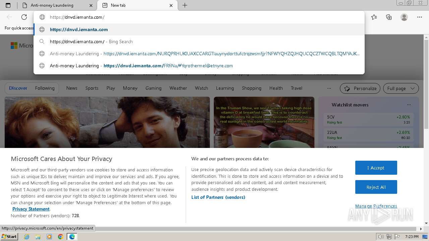429x241 pixels.
Task: Choose the Bing Search suggestion for dnvd.iemanta.com
Action: [x=199, y=42]
